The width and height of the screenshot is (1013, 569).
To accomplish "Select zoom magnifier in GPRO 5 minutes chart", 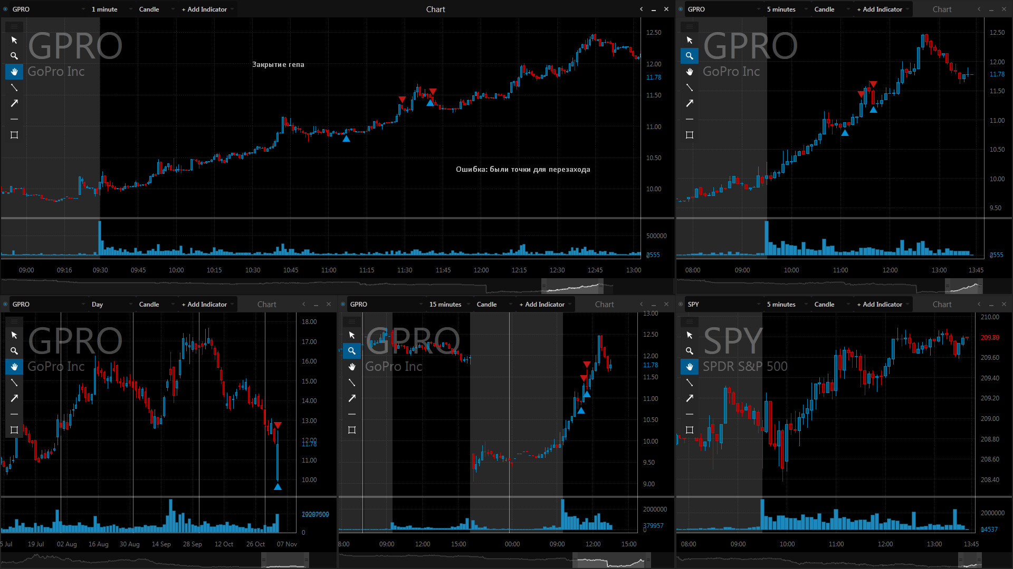I will pos(690,56).
